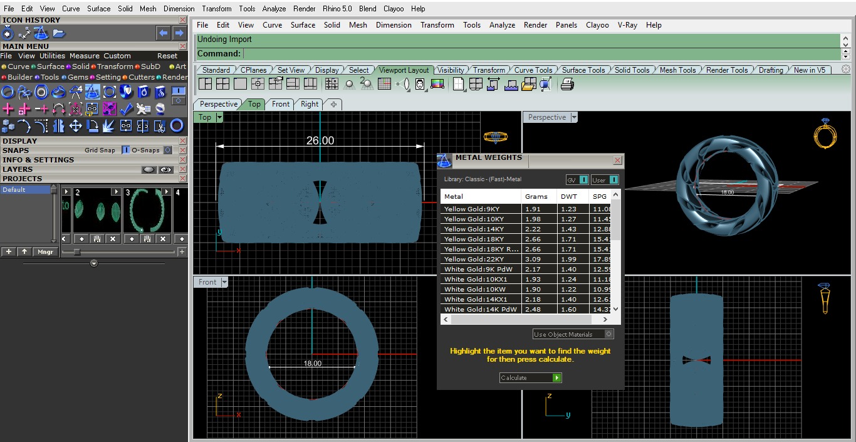Click the 4 Viewports layout icon
This screenshot has height=442, width=856.
coord(222,83)
